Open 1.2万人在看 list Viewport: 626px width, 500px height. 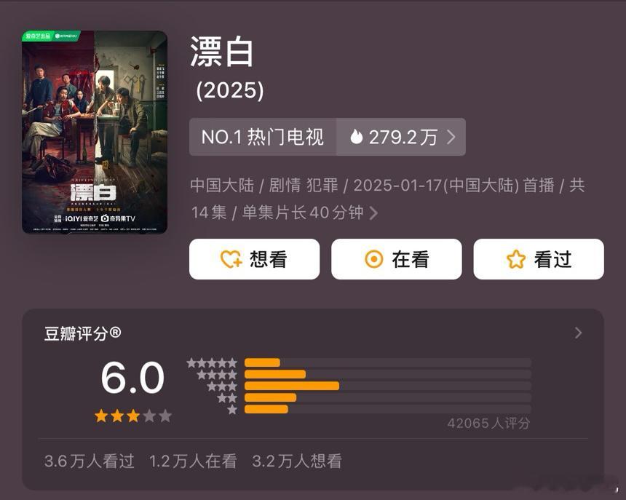(193, 461)
